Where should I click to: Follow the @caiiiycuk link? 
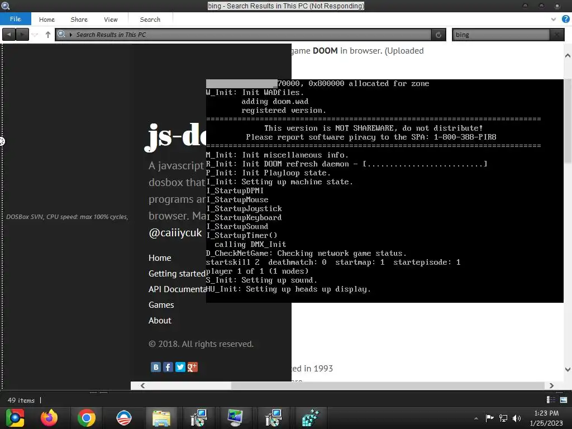[x=175, y=233]
